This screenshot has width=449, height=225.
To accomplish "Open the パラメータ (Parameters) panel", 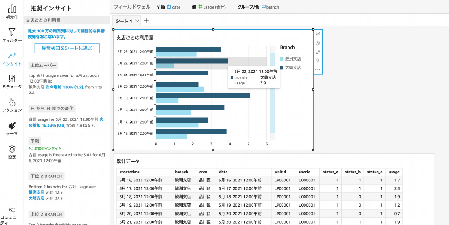I will [12, 81].
